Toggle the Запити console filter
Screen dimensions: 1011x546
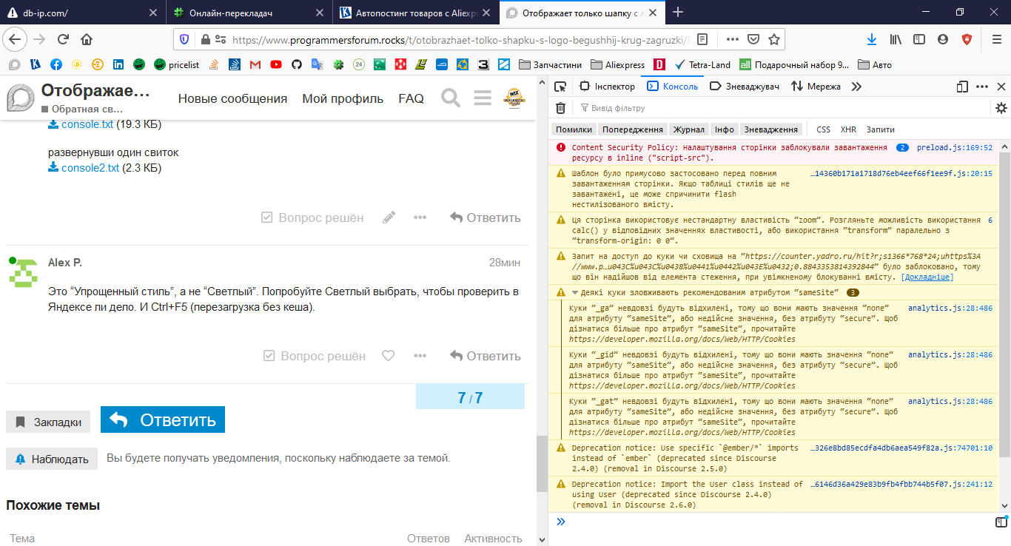tap(880, 129)
